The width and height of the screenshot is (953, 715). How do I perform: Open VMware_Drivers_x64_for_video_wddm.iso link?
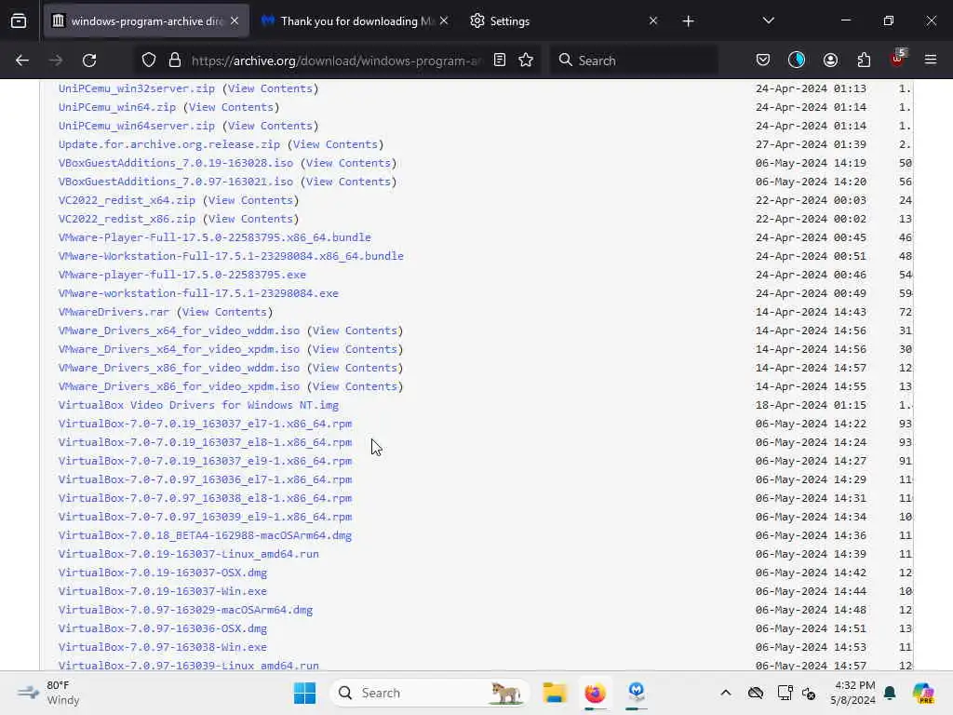click(179, 331)
